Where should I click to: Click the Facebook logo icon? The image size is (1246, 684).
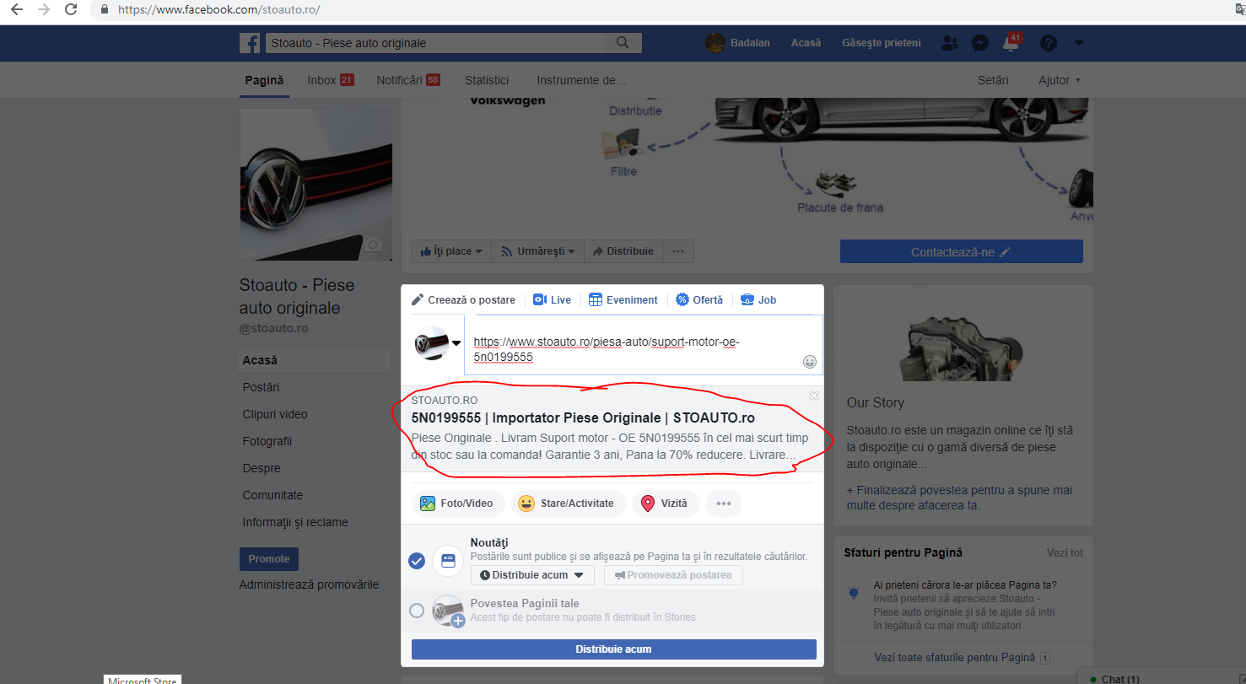pos(249,43)
